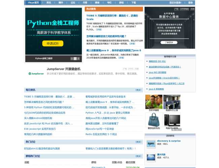Click 详情 link under the 差异性问题 summary
The image size is (219, 168).
point(132,44)
